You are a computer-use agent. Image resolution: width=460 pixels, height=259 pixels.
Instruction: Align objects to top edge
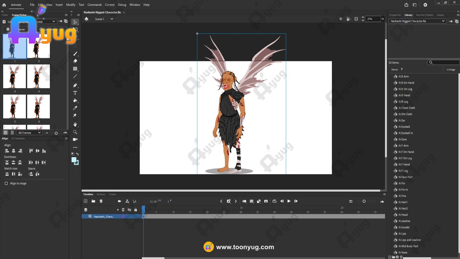31,151
